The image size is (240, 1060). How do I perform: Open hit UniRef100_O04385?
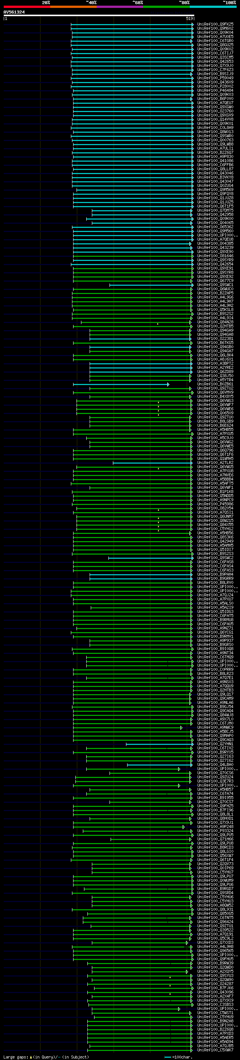215,244
